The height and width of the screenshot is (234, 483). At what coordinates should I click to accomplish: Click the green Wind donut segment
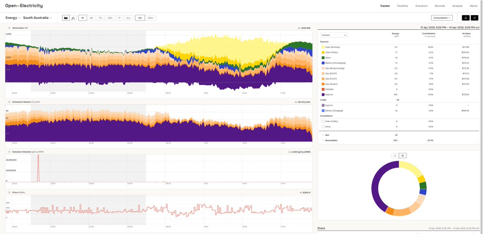point(423,186)
